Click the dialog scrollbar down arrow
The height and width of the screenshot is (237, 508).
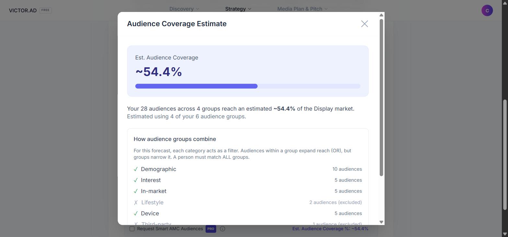pos(381,222)
